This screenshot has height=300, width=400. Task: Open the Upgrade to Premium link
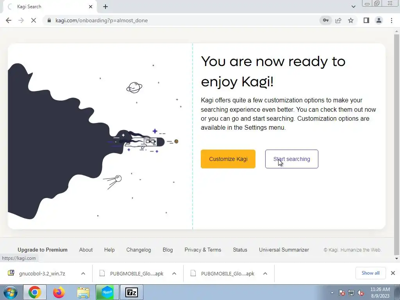point(43,250)
